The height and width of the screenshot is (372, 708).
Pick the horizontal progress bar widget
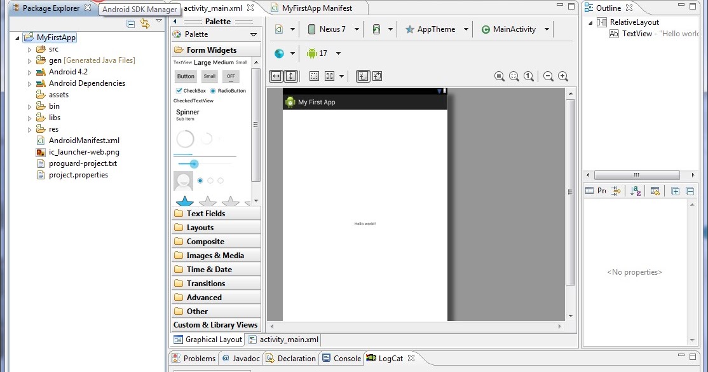pyautogui.click(x=205, y=156)
